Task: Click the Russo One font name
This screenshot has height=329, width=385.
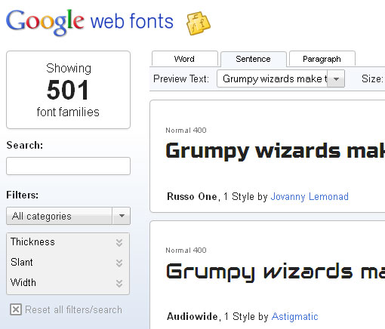Action: pos(192,196)
